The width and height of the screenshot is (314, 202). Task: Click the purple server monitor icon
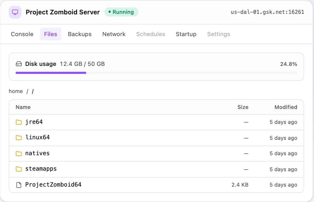coord(15,12)
